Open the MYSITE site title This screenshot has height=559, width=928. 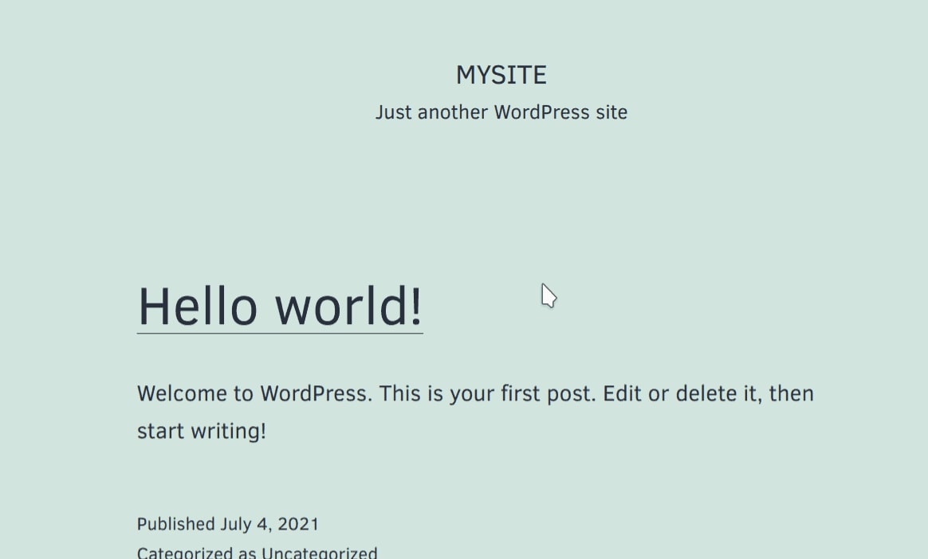501,75
